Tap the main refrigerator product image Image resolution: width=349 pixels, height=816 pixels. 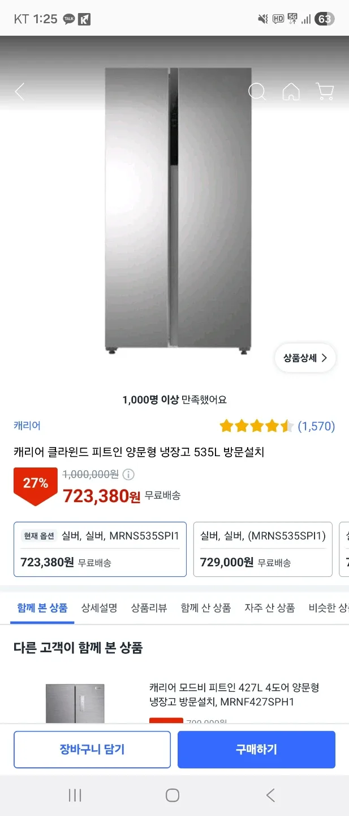coord(178,210)
